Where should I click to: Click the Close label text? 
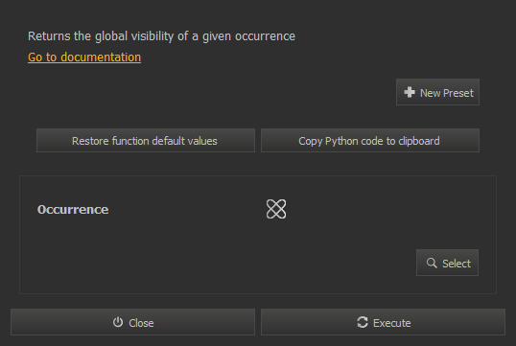click(x=141, y=323)
